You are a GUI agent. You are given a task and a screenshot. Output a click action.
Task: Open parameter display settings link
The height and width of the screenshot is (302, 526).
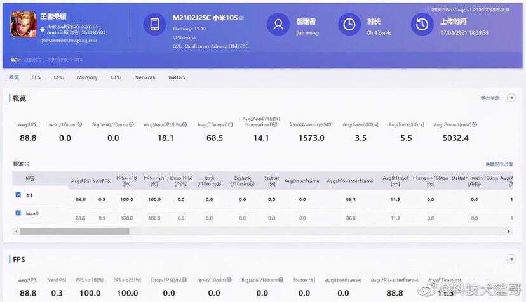click(499, 164)
